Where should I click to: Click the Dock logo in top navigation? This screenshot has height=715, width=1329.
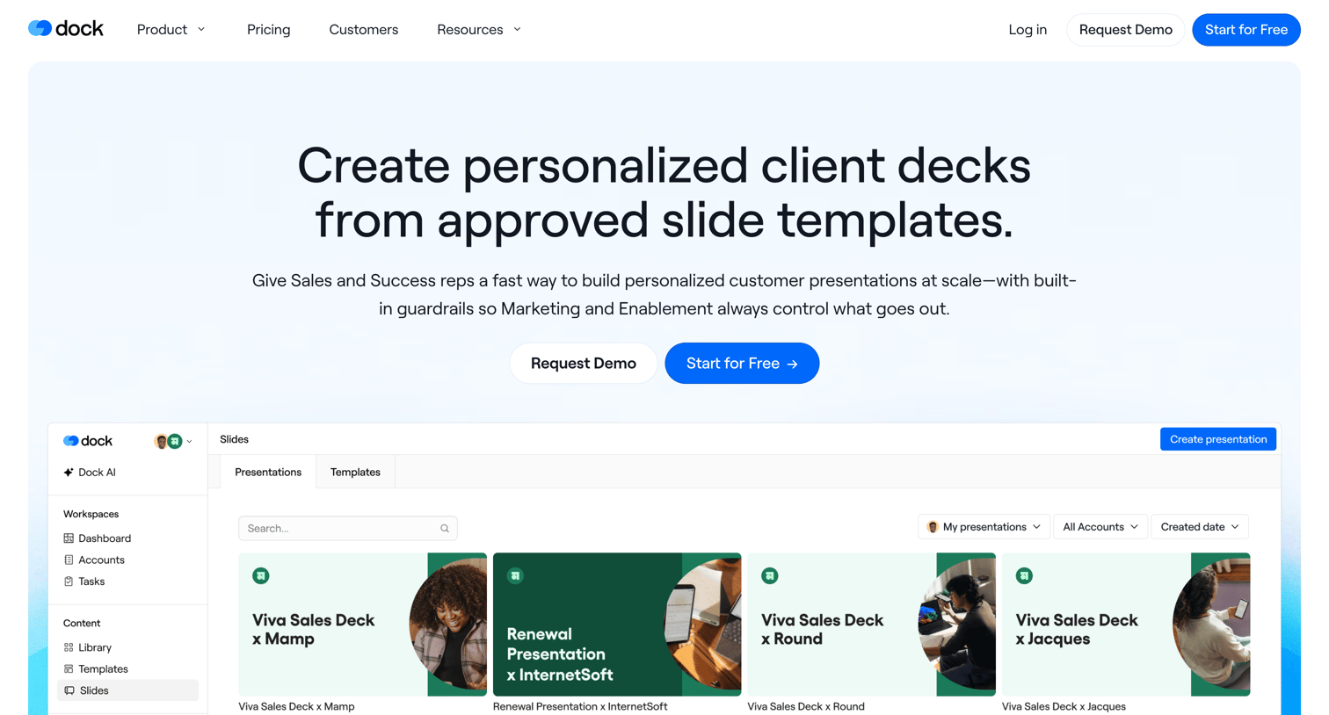point(66,29)
